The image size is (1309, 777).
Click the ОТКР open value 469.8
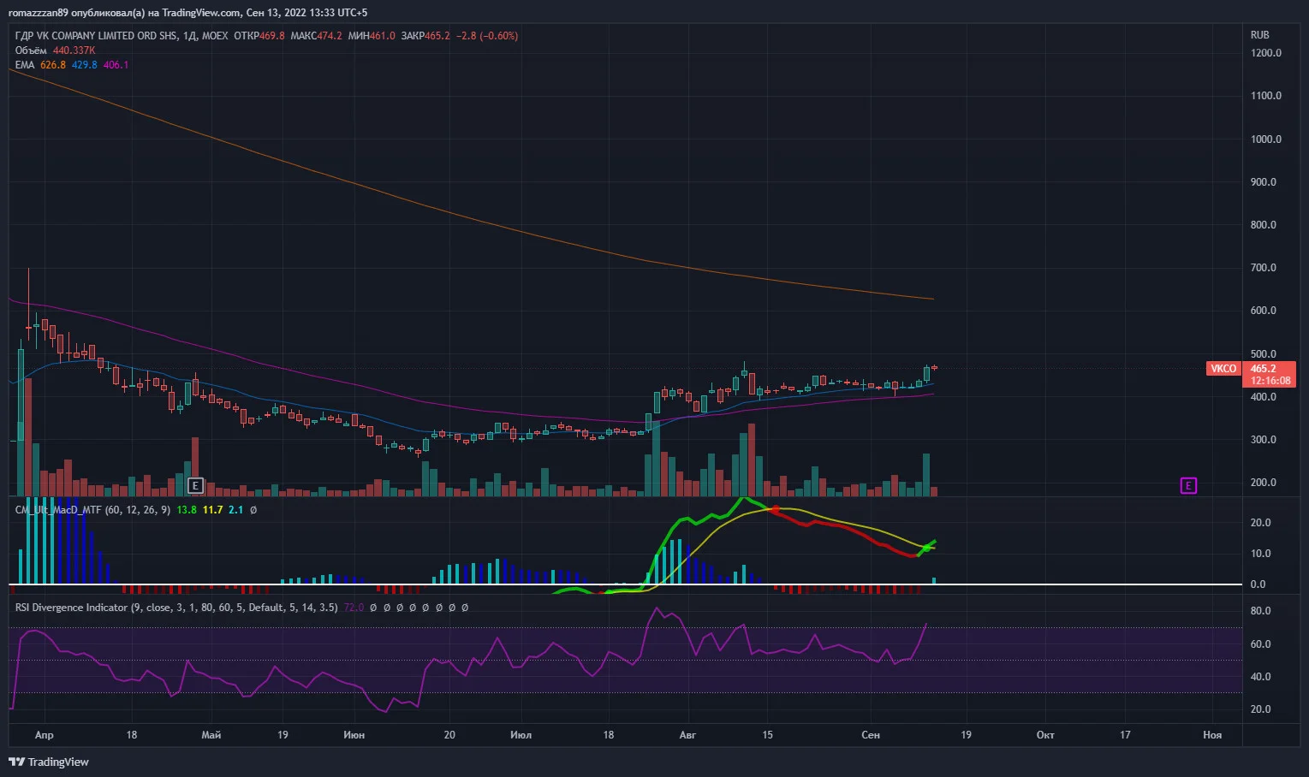(272, 36)
